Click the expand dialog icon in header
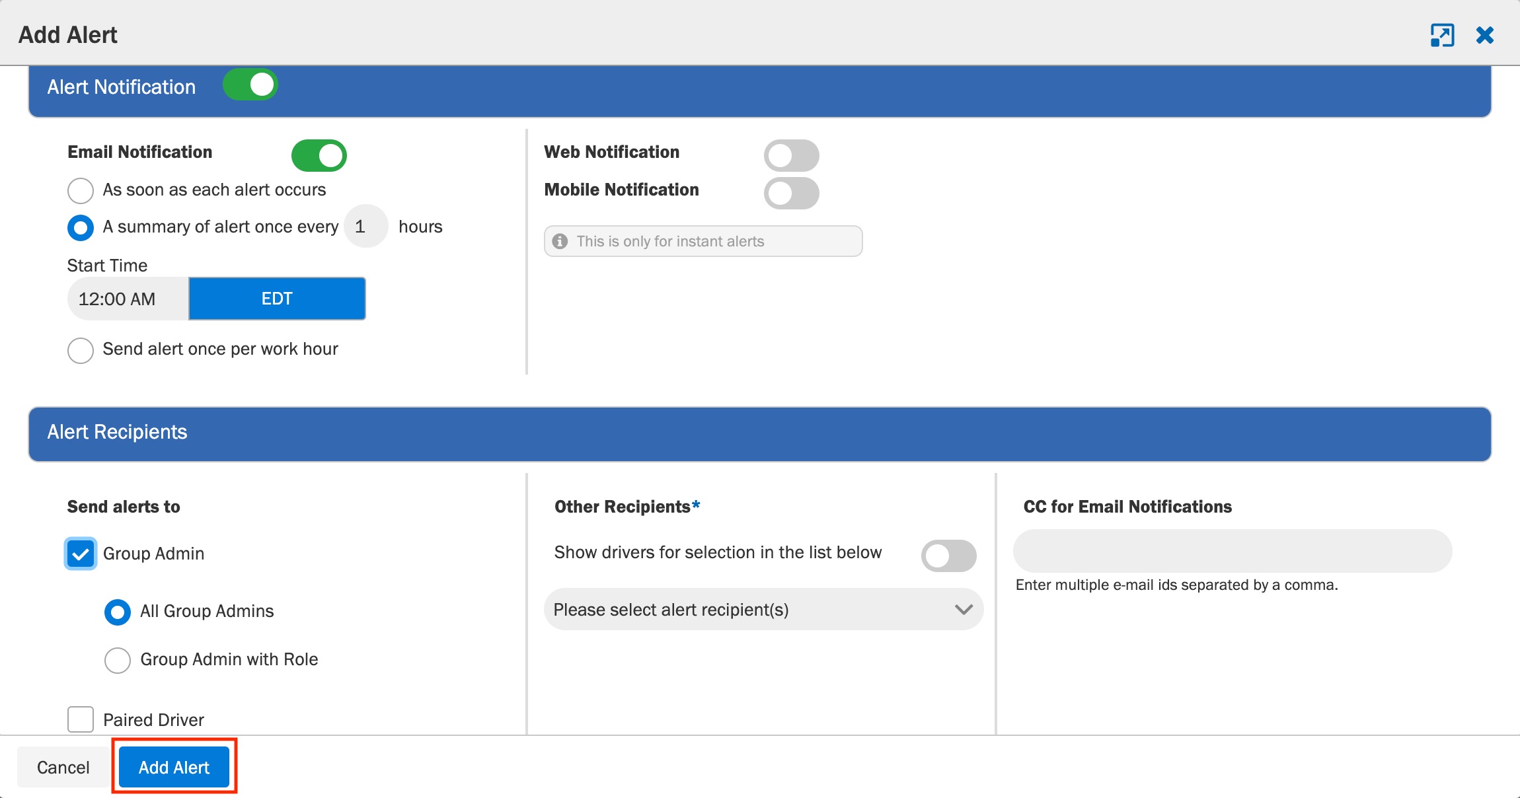The width and height of the screenshot is (1520, 798). click(1442, 35)
